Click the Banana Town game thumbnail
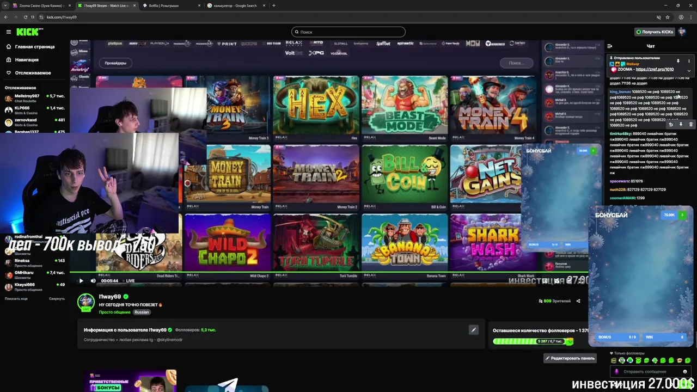697x392 pixels. [x=405, y=243]
